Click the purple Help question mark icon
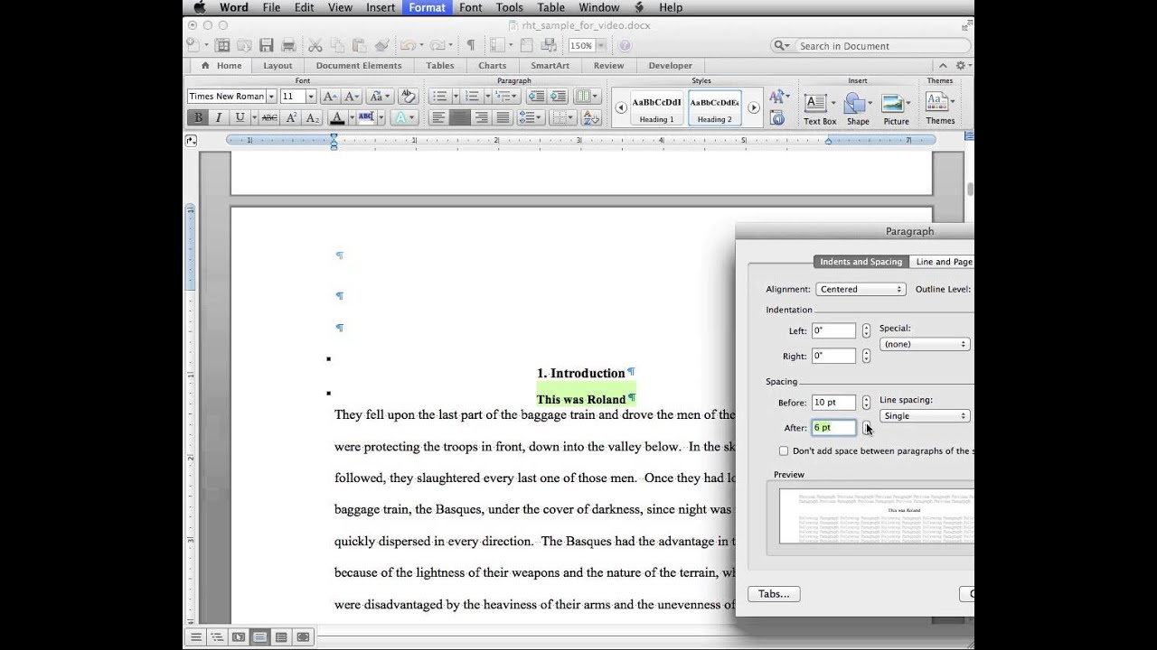Screen dimensions: 1157x650 (x=625, y=45)
